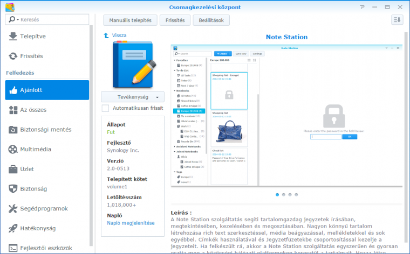Click the Frissítés toolbar button
This screenshot has height=254, width=410.
175,20
